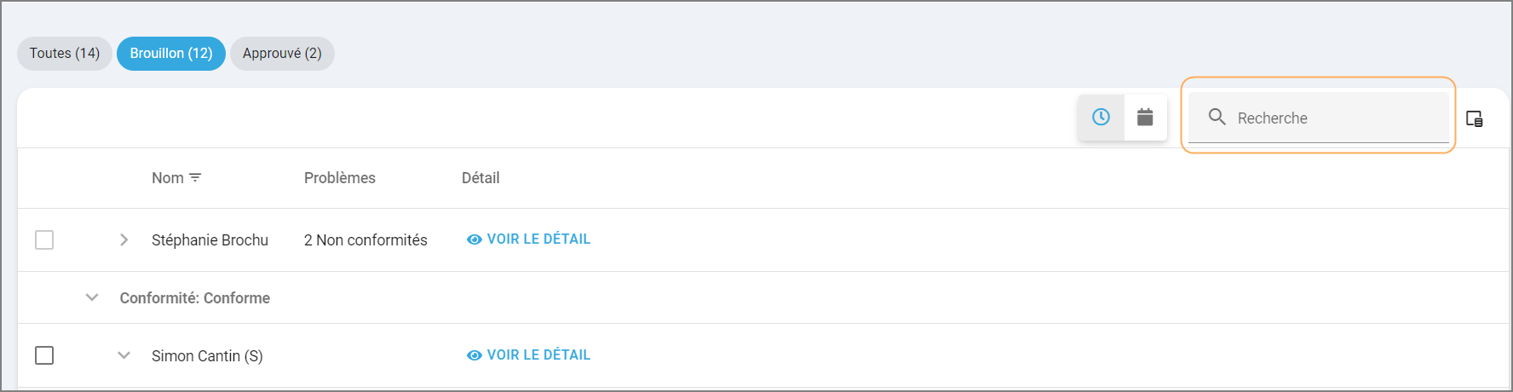Open column display settings icon
Viewport: 1513px width, 392px height.
pyautogui.click(x=1475, y=119)
